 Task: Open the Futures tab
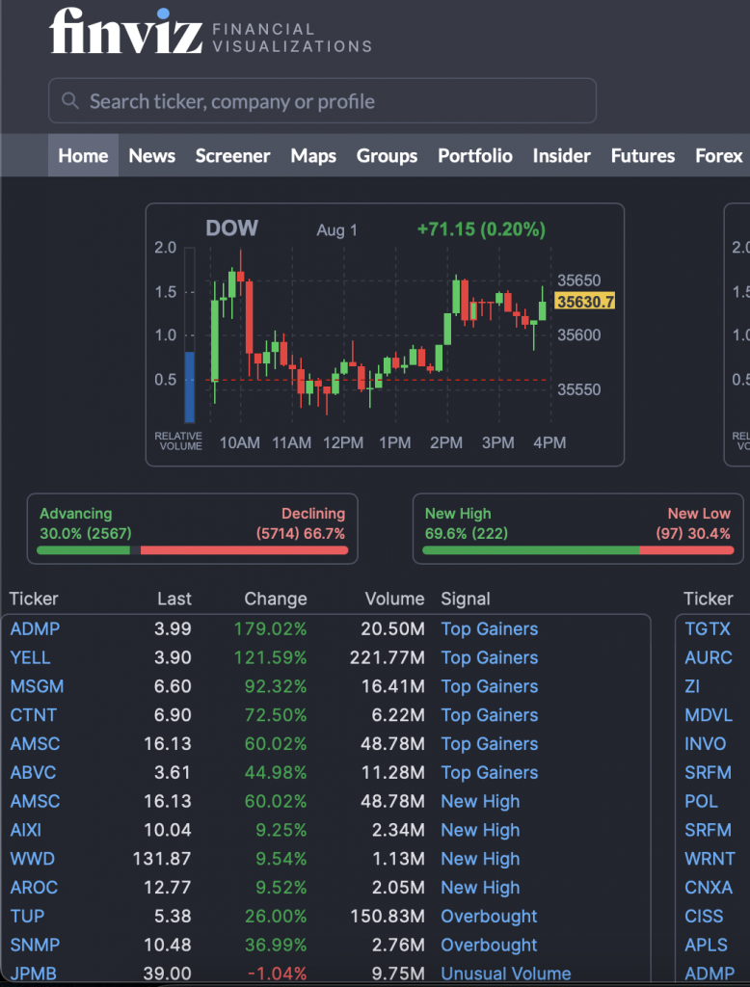(x=642, y=155)
